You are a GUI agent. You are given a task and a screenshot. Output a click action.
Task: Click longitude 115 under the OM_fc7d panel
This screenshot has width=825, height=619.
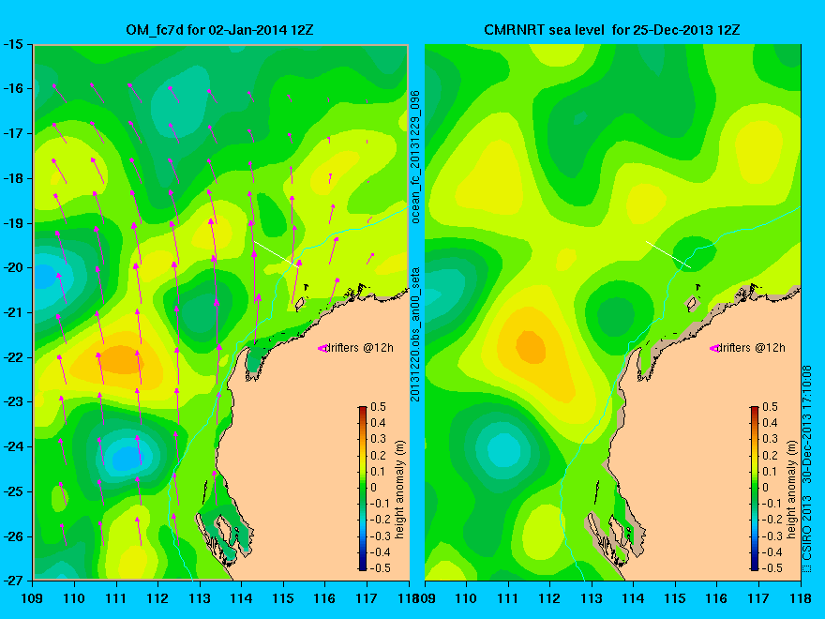(283, 598)
